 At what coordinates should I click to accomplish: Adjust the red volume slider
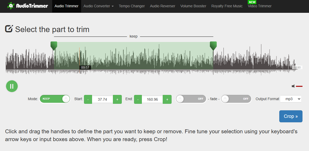[x=299, y=86]
